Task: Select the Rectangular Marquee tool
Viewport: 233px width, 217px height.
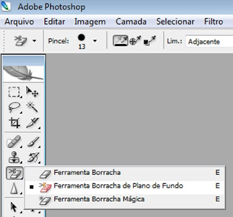Action: click(14, 91)
